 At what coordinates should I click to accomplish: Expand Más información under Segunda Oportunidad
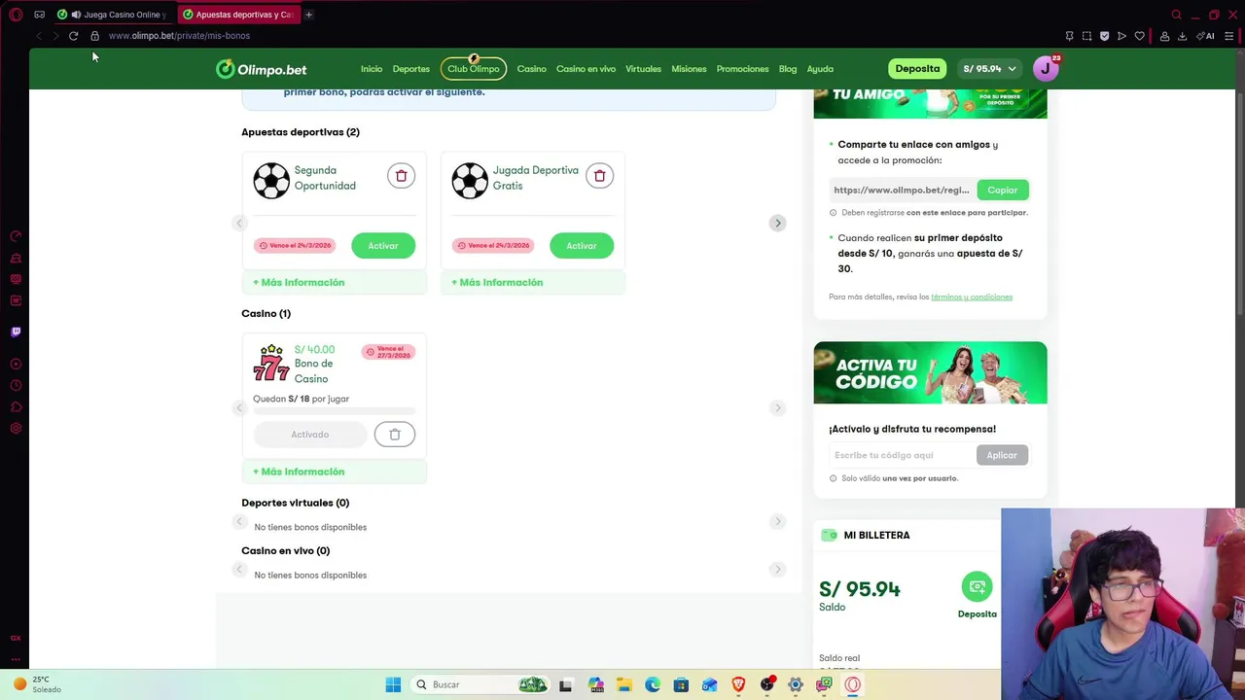(x=299, y=282)
